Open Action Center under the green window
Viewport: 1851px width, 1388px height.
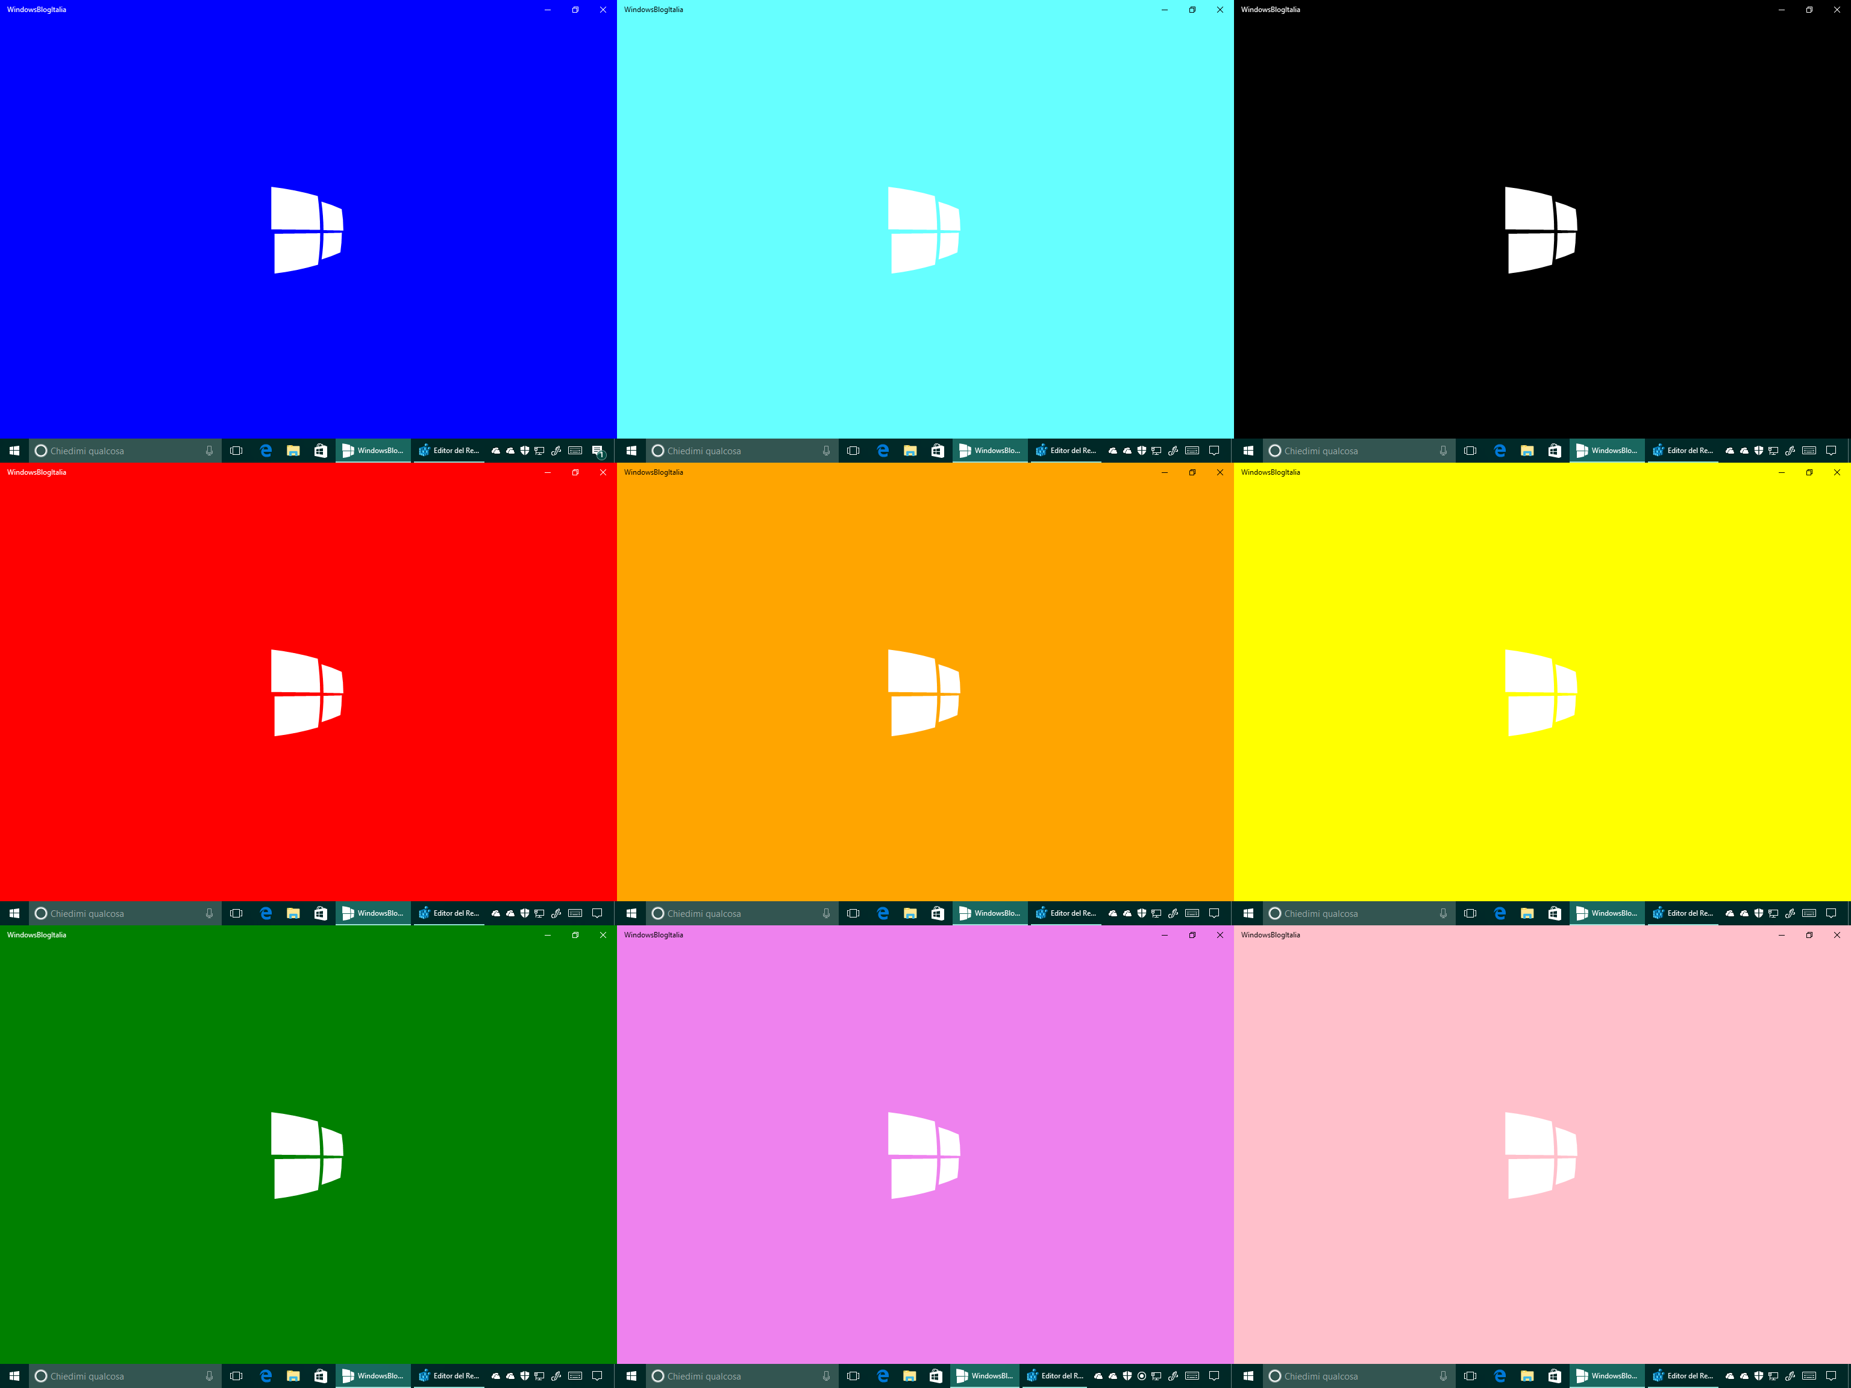[598, 1377]
